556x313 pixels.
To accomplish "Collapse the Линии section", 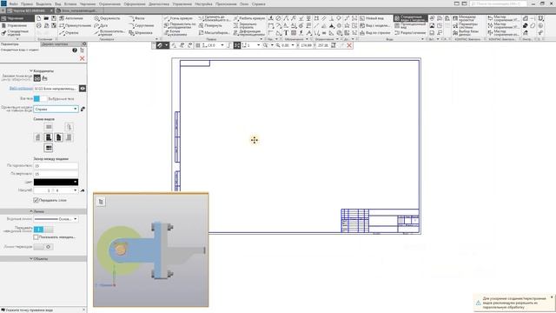I will (x=43, y=211).
